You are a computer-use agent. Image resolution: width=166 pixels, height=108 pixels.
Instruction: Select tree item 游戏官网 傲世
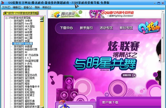pyautogui.click(x=22, y=69)
